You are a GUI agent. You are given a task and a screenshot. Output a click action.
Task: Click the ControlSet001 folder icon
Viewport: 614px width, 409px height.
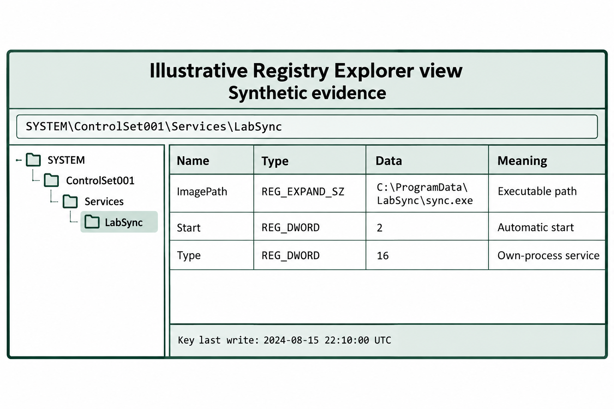tap(51, 180)
